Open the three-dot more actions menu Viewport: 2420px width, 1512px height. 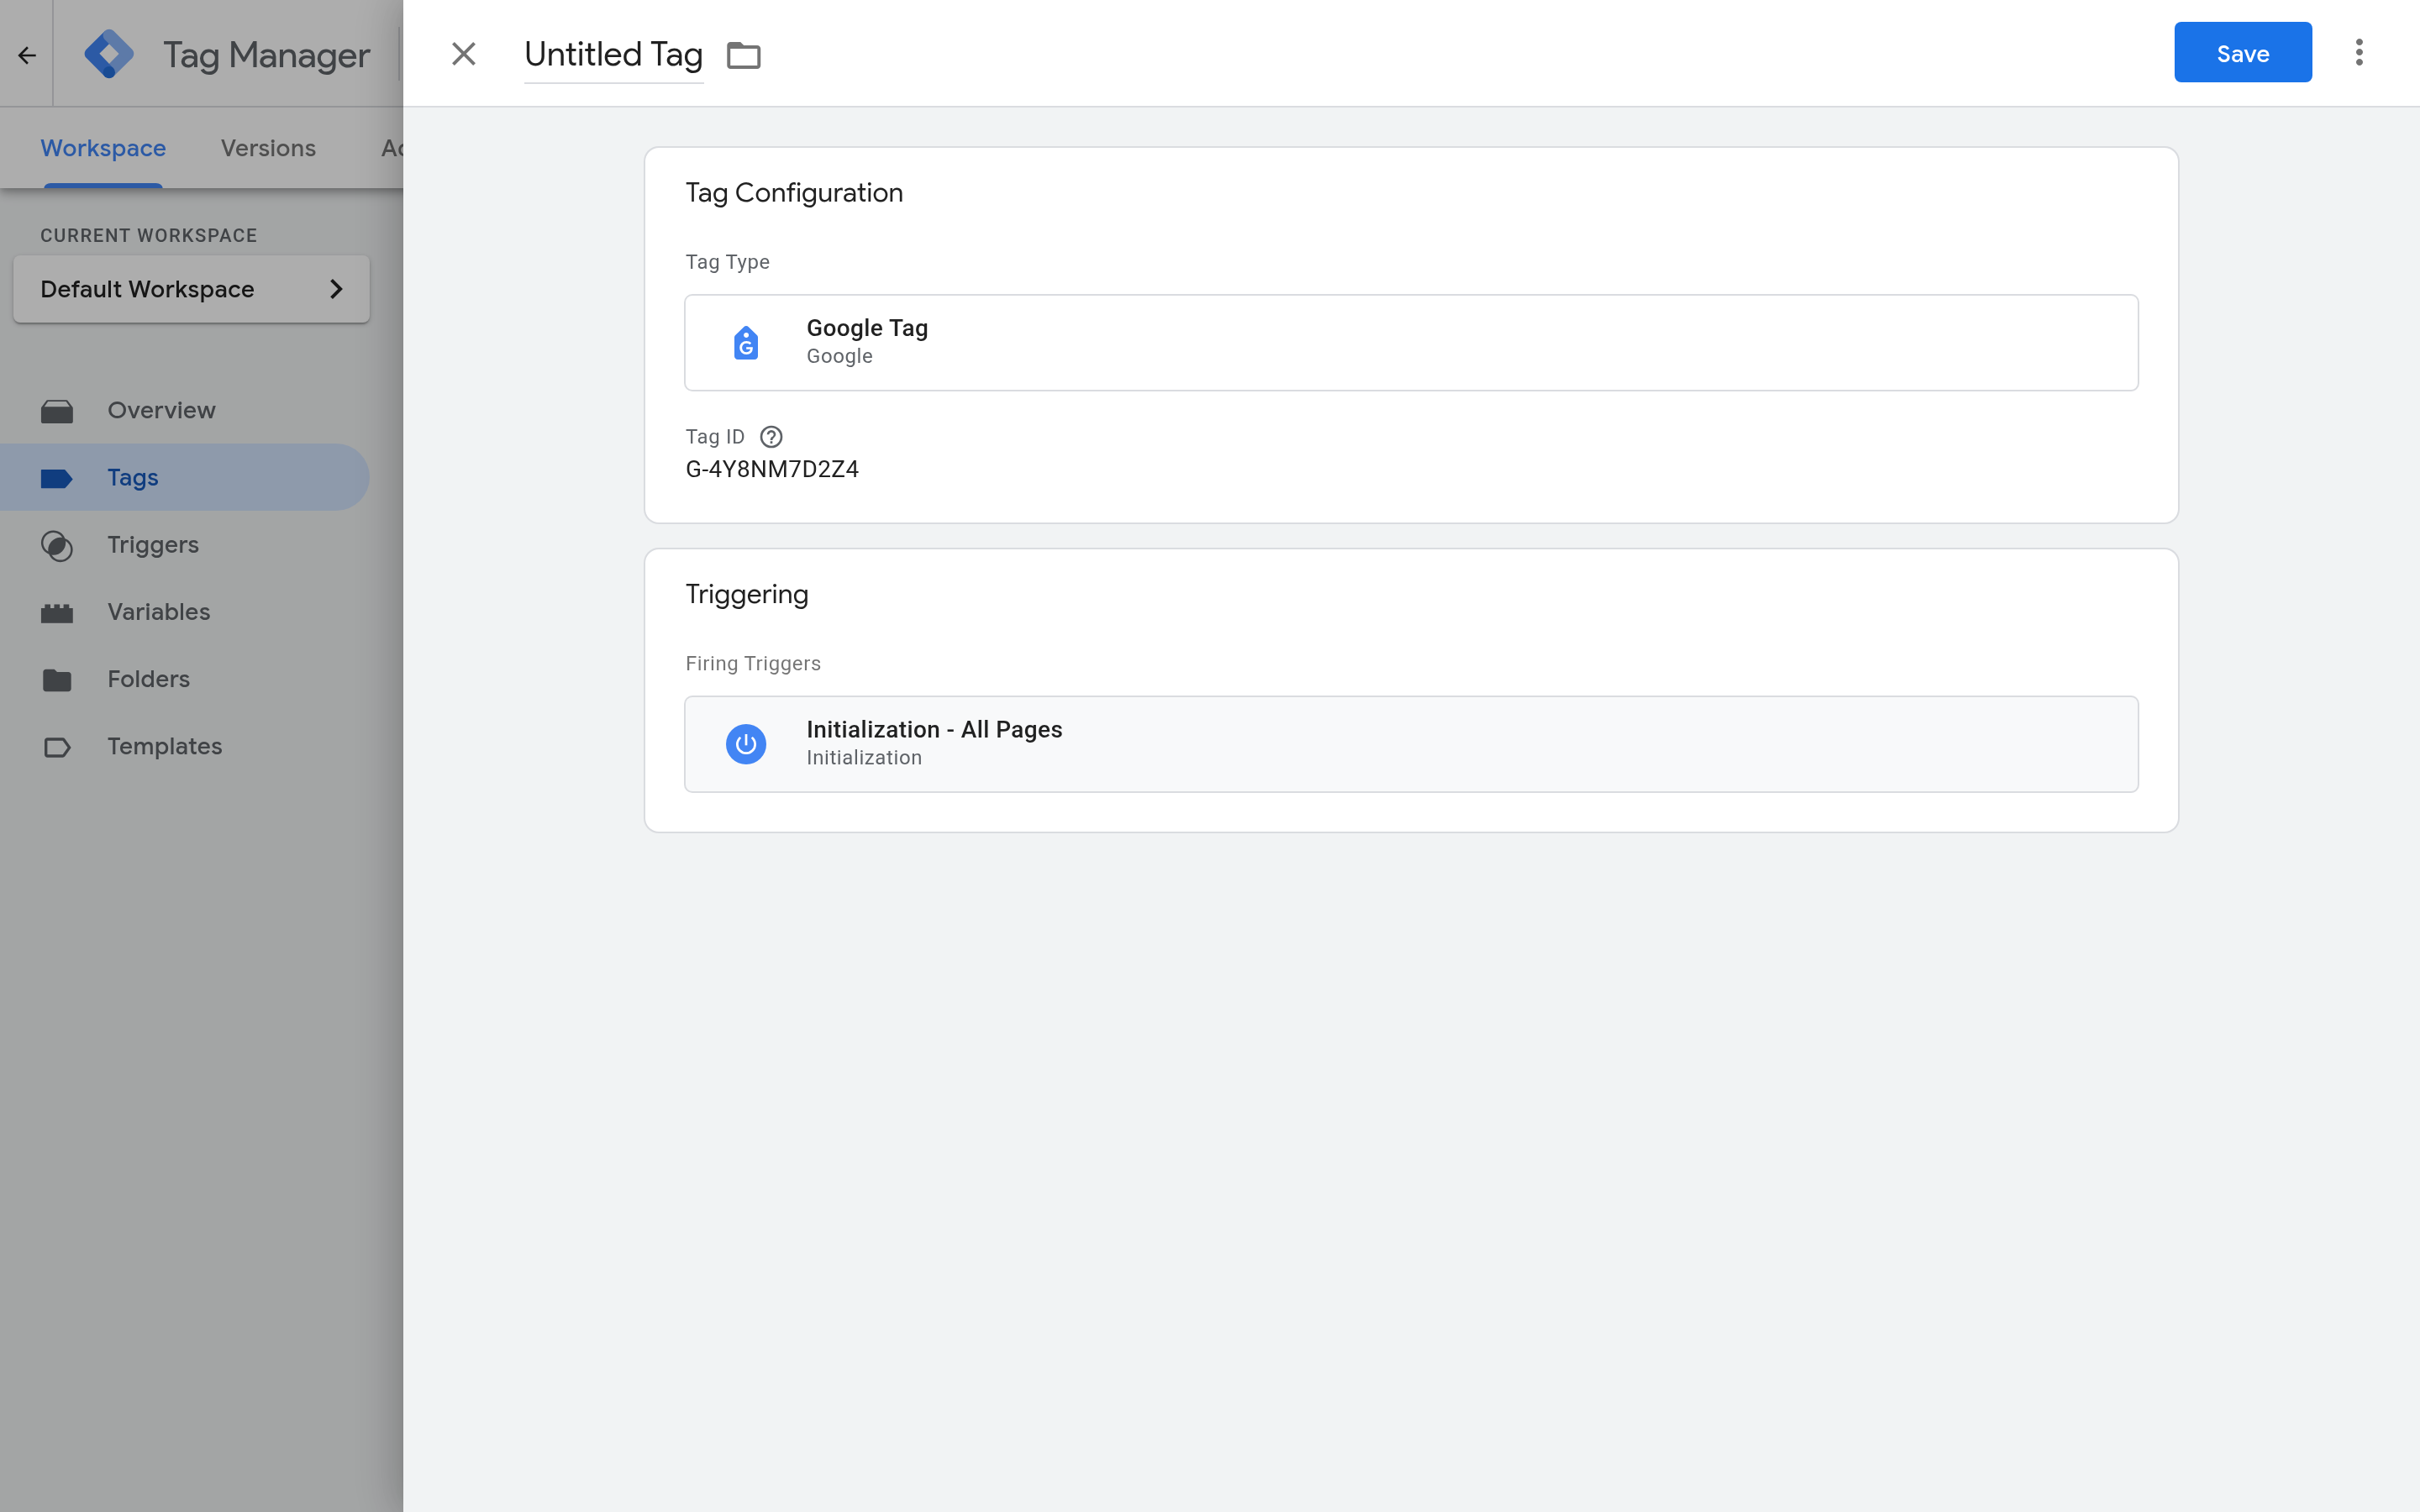pos(2359,53)
